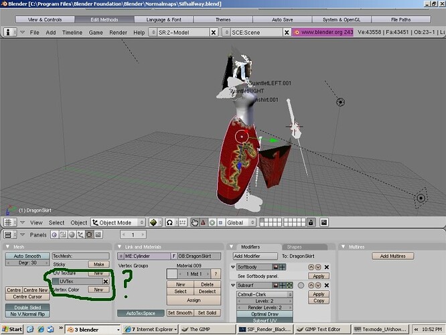Click the Add Modifier button
Image resolution: width=446 pixels, height=335 pixels.
[255, 256]
